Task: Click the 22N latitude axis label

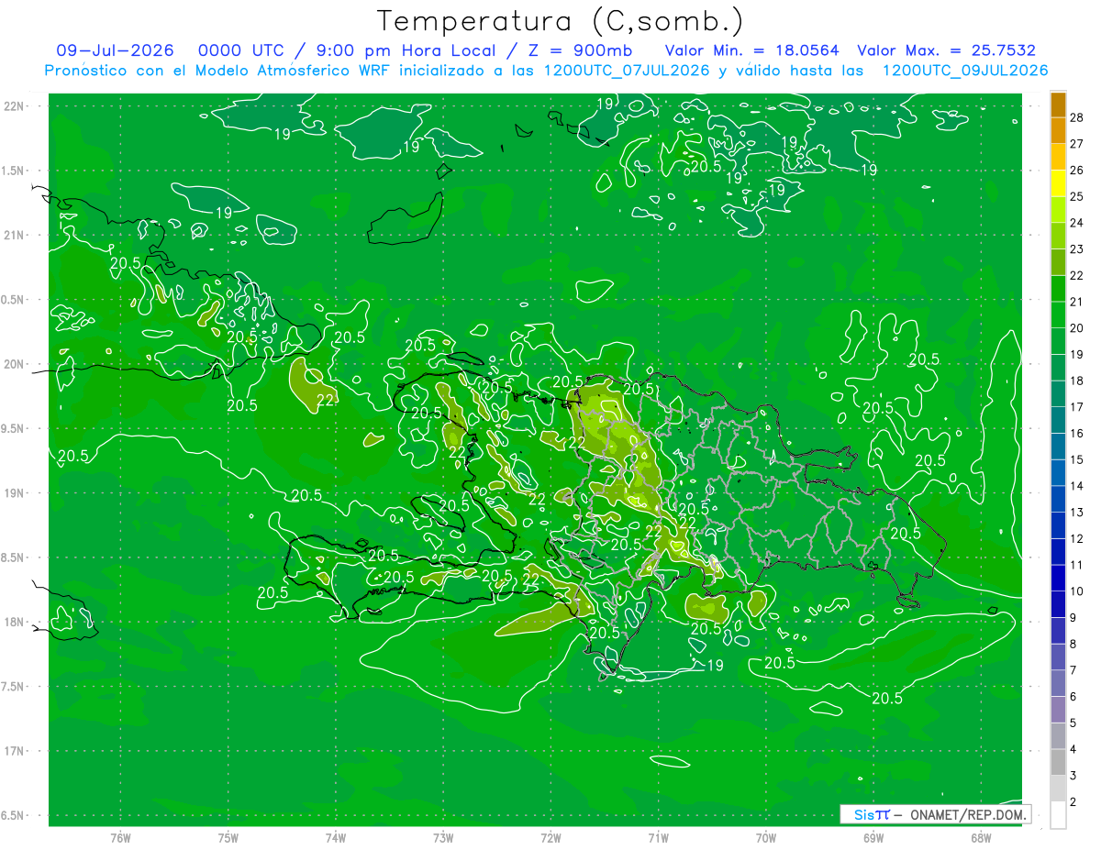Action: coord(14,106)
